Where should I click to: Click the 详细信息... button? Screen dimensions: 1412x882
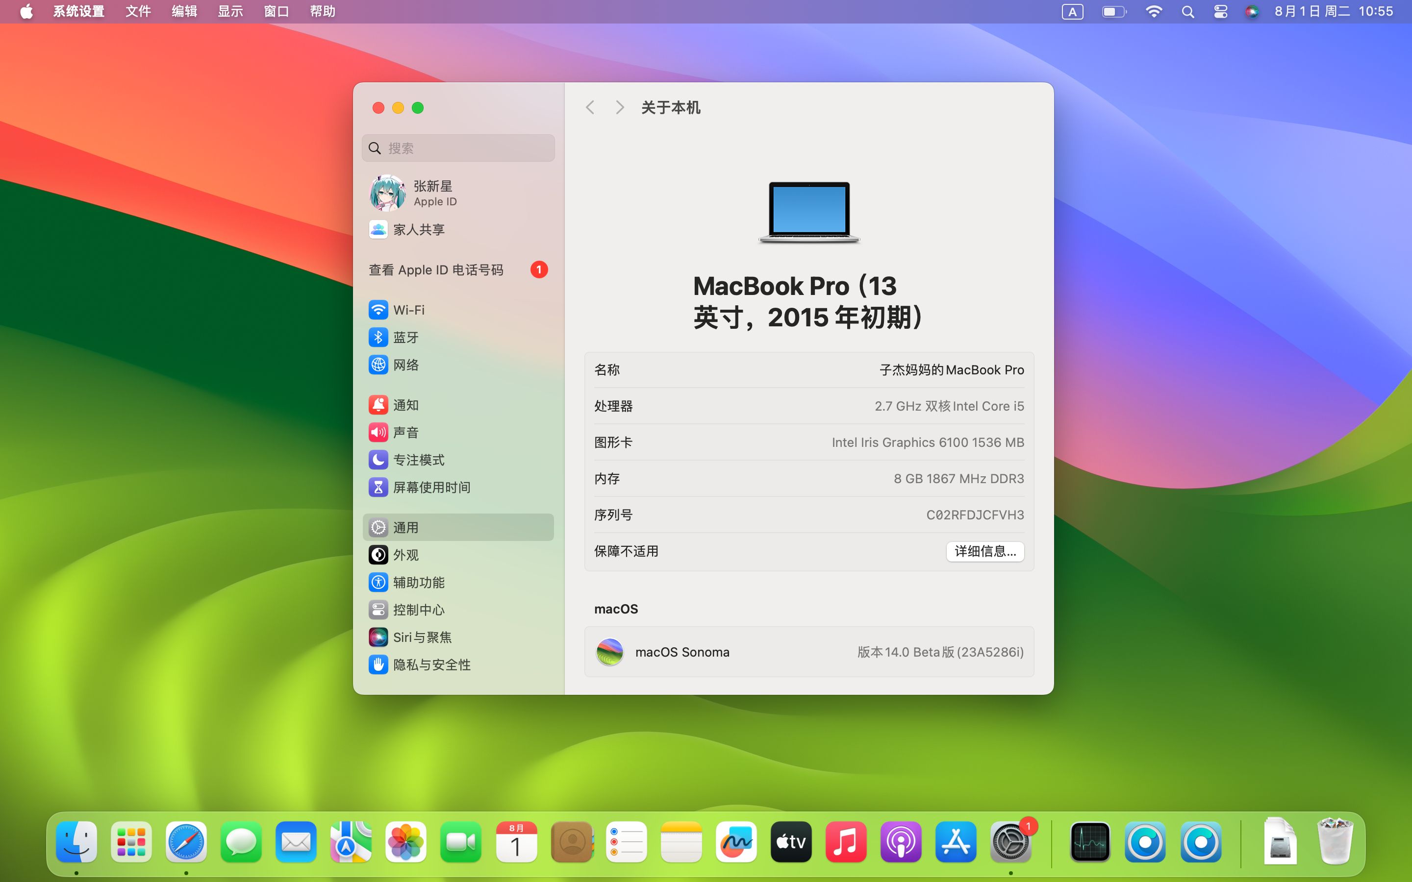pyautogui.click(x=985, y=551)
